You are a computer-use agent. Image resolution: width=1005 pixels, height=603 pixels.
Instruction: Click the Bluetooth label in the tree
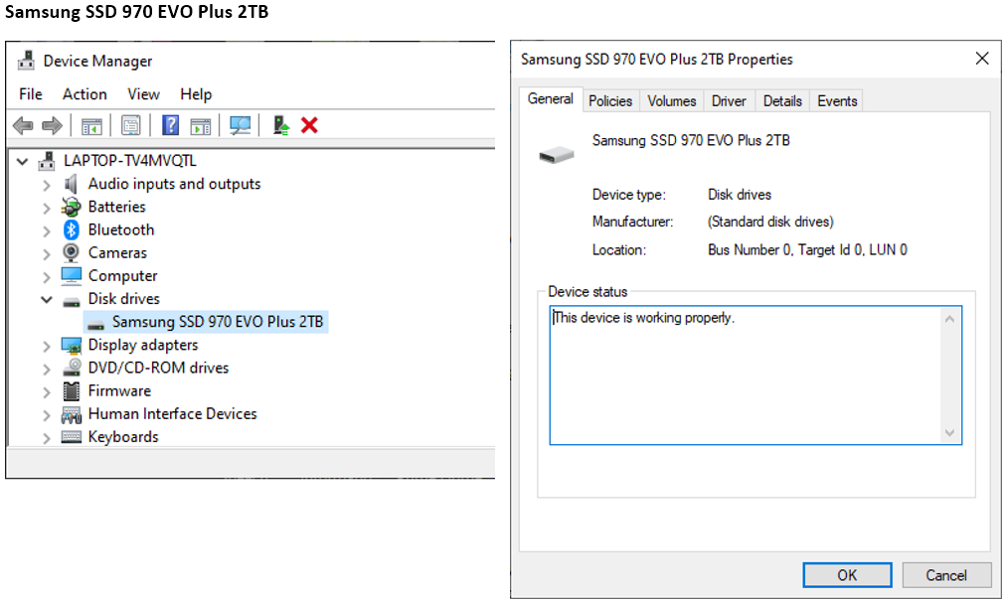coord(121,230)
